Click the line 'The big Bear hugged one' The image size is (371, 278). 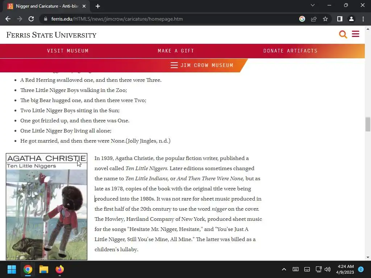point(83,100)
